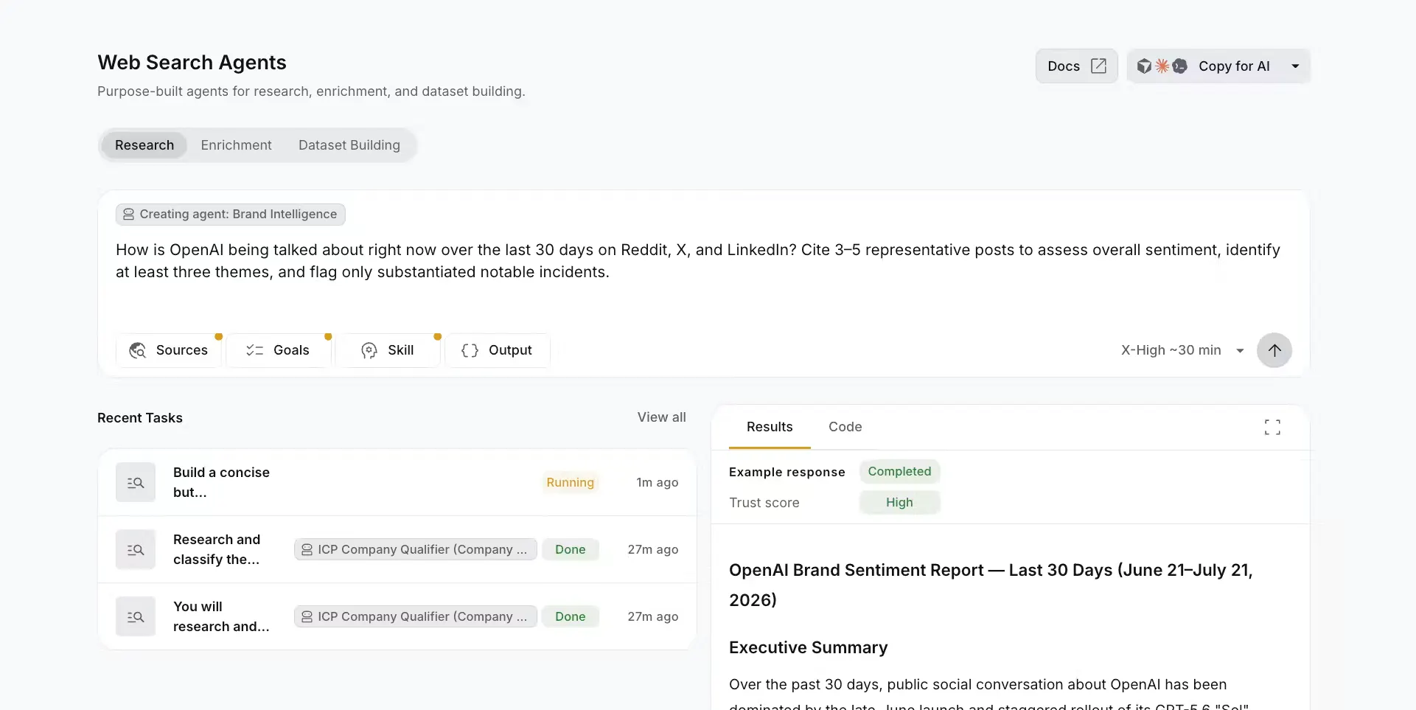This screenshot has width=1416, height=710.
Task: Click the search icon of 'You will research' task
Action: pos(136,616)
